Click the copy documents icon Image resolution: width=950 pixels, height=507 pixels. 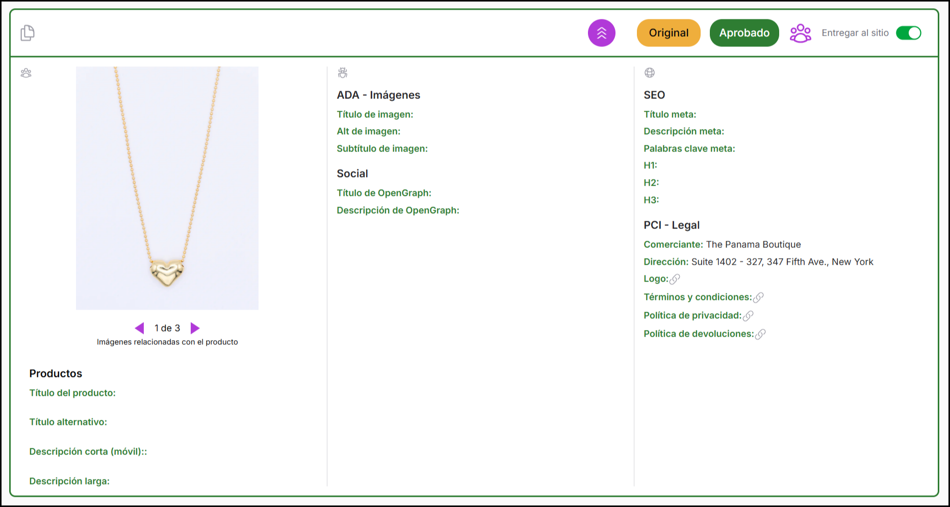28,33
